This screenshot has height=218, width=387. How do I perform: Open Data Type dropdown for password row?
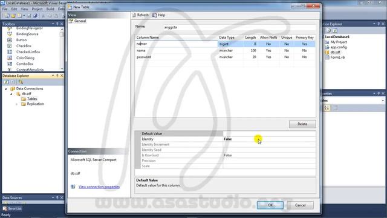pos(230,57)
